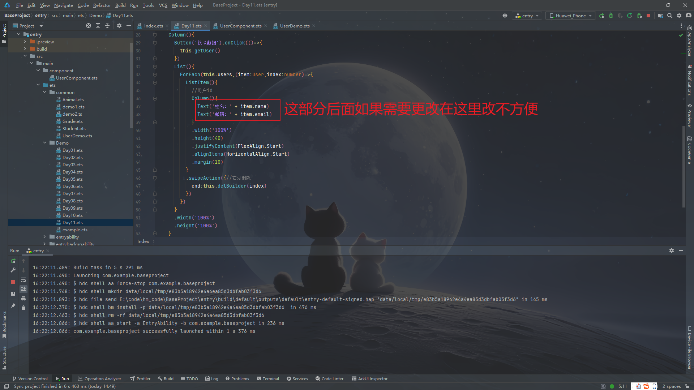Open the entry run configuration dropdown
This screenshot has height=390, width=694.
click(527, 16)
